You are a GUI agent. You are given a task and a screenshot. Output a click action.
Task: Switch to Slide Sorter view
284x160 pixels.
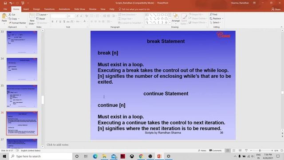click(234, 151)
